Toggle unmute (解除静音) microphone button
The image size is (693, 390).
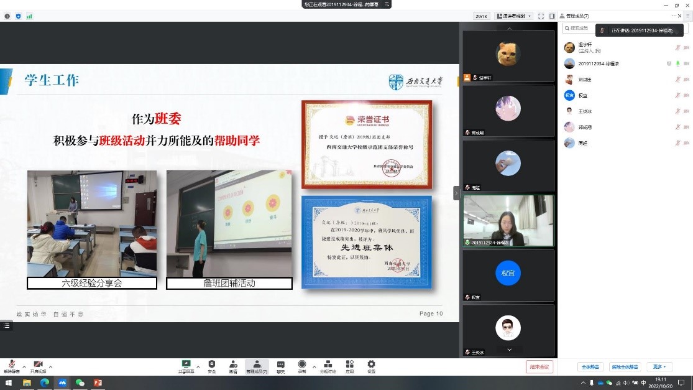11,366
